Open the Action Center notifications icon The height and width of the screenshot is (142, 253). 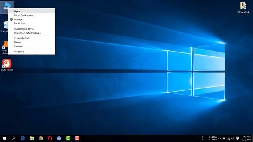[x=237, y=138]
